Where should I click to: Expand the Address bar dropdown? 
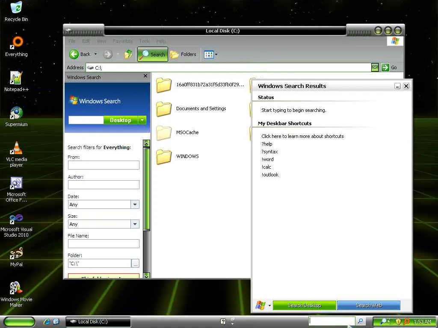pyautogui.click(x=375, y=67)
